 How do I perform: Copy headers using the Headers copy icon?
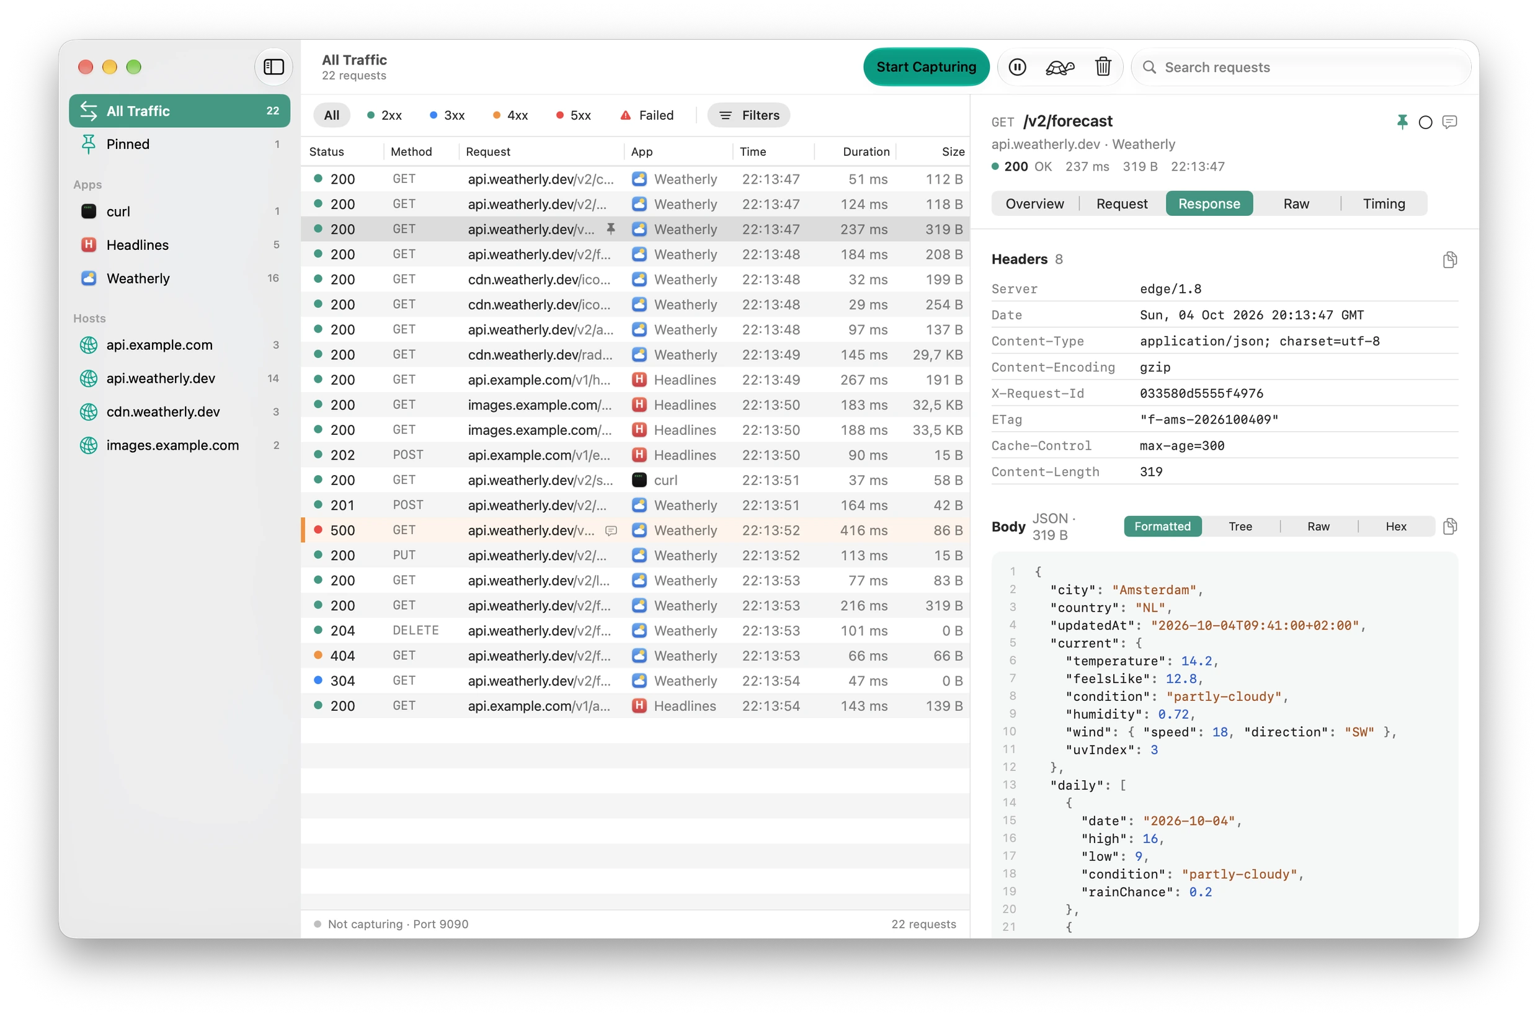1450,260
